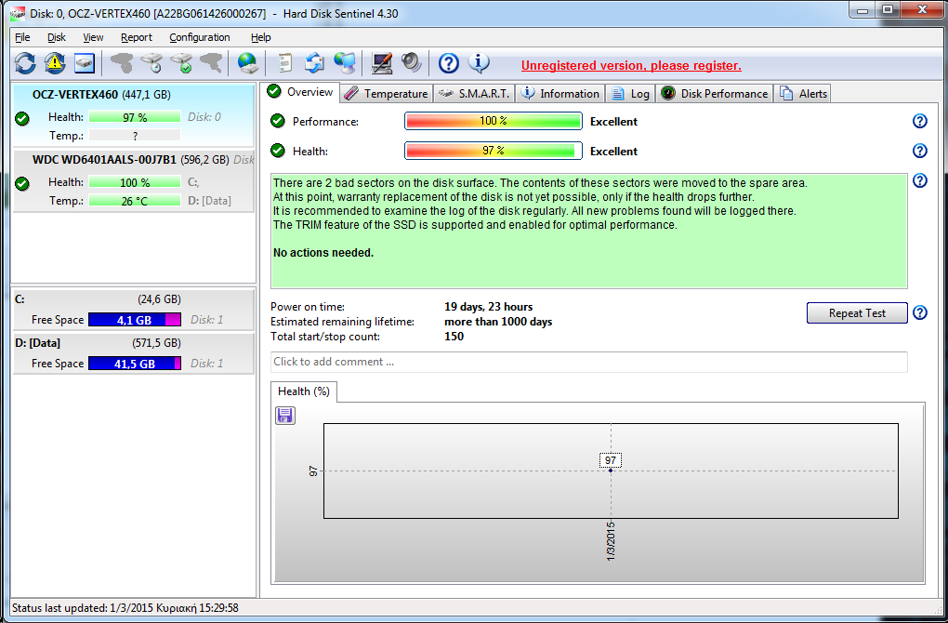Select the WDC WD6401AALS-00J7B1 disk entry
Image resolution: width=948 pixels, height=623 pixels.
coord(133,180)
